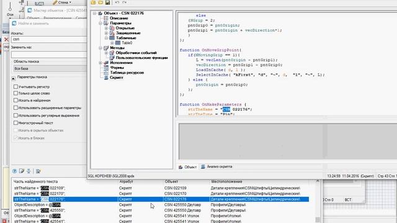Click the save diskette icon in editor toolbar

coord(107,2)
